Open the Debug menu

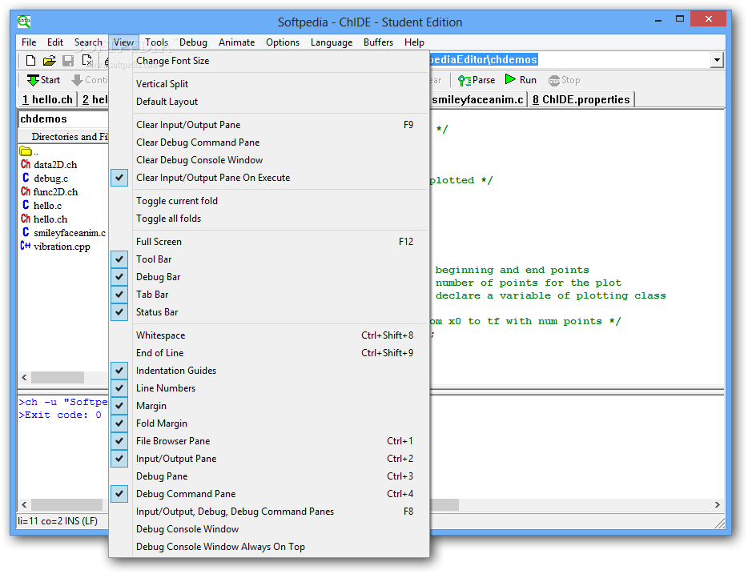pos(193,42)
